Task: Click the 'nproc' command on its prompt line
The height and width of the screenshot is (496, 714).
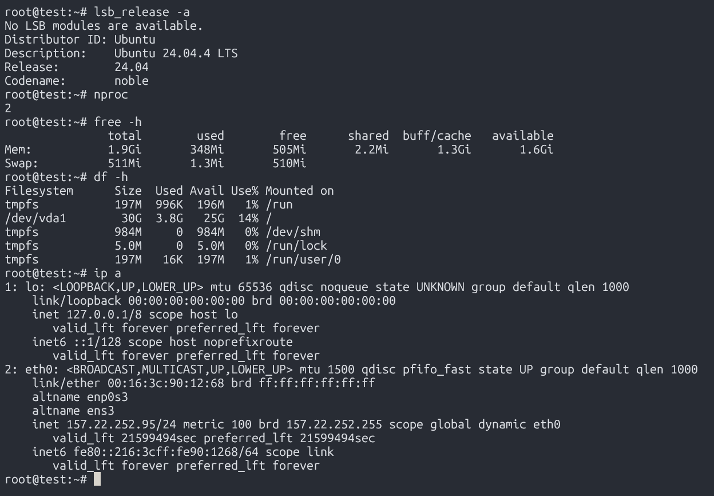Action: pos(111,95)
